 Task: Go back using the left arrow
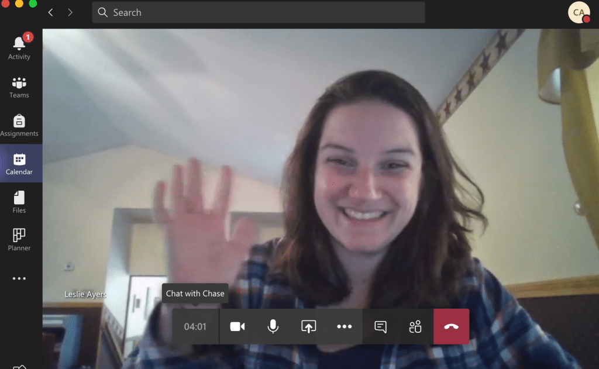[50, 12]
